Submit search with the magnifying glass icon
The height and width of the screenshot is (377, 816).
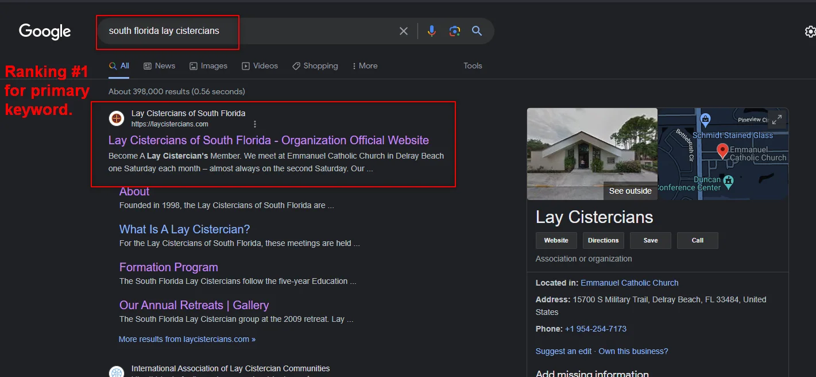click(477, 31)
